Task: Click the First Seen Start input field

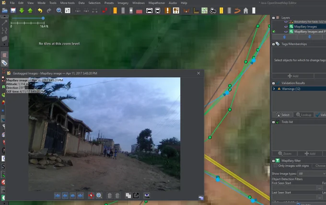Action: pyautogui.click(x=294, y=188)
